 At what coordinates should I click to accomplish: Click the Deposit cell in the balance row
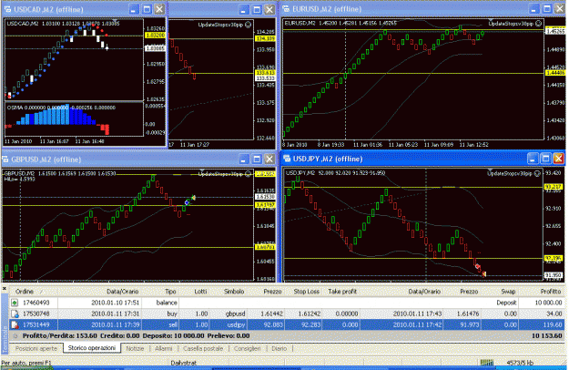[x=506, y=303]
